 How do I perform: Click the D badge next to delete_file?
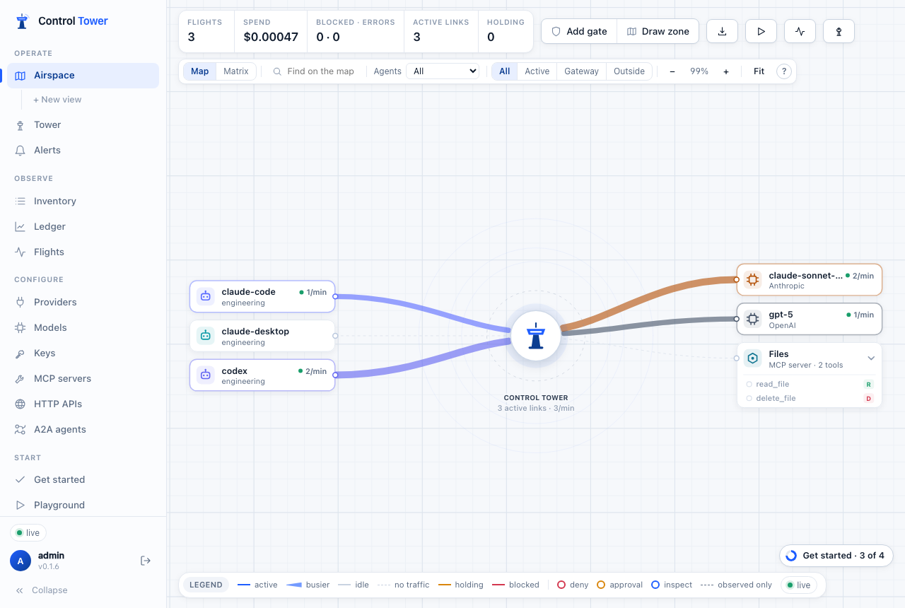tap(868, 399)
